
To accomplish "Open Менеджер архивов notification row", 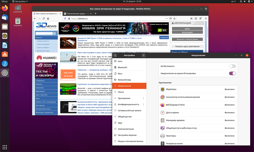I will coord(198,121).
